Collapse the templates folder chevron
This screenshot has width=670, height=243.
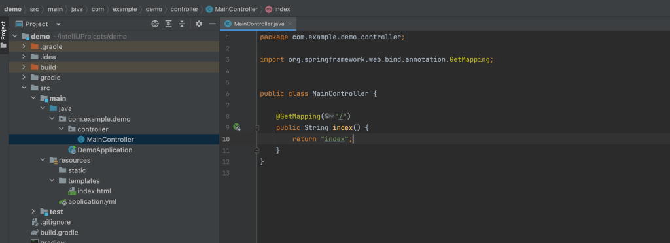coord(52,181)
